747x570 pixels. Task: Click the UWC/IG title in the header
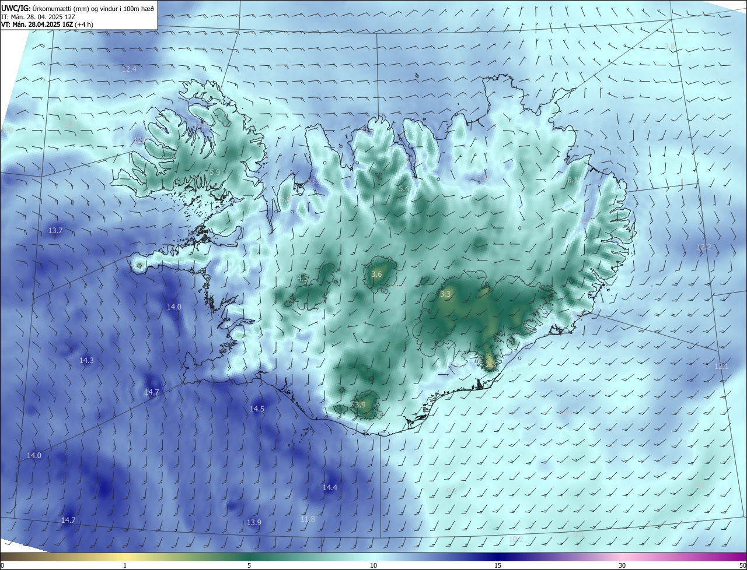(16, 8)
